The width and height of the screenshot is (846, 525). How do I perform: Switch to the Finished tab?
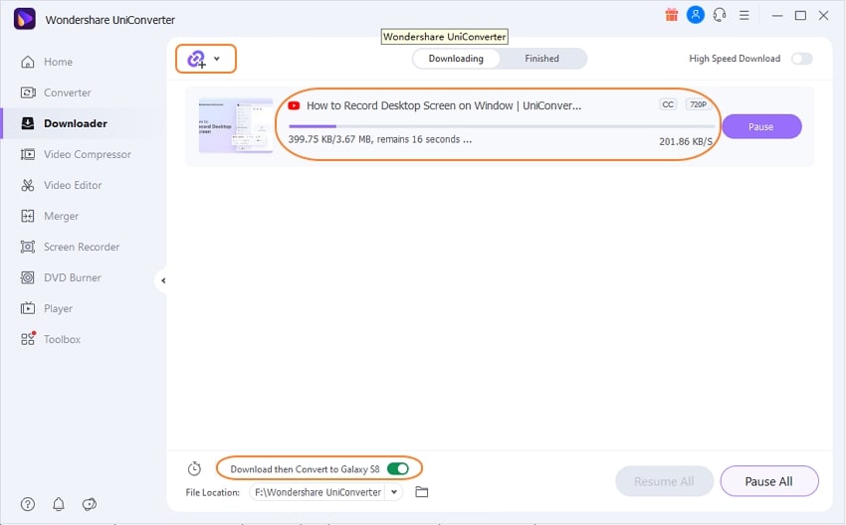(x=541, y=59)
